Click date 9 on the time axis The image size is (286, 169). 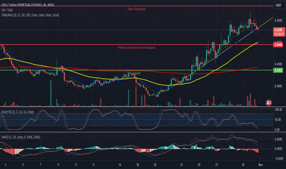coord(58,165)
